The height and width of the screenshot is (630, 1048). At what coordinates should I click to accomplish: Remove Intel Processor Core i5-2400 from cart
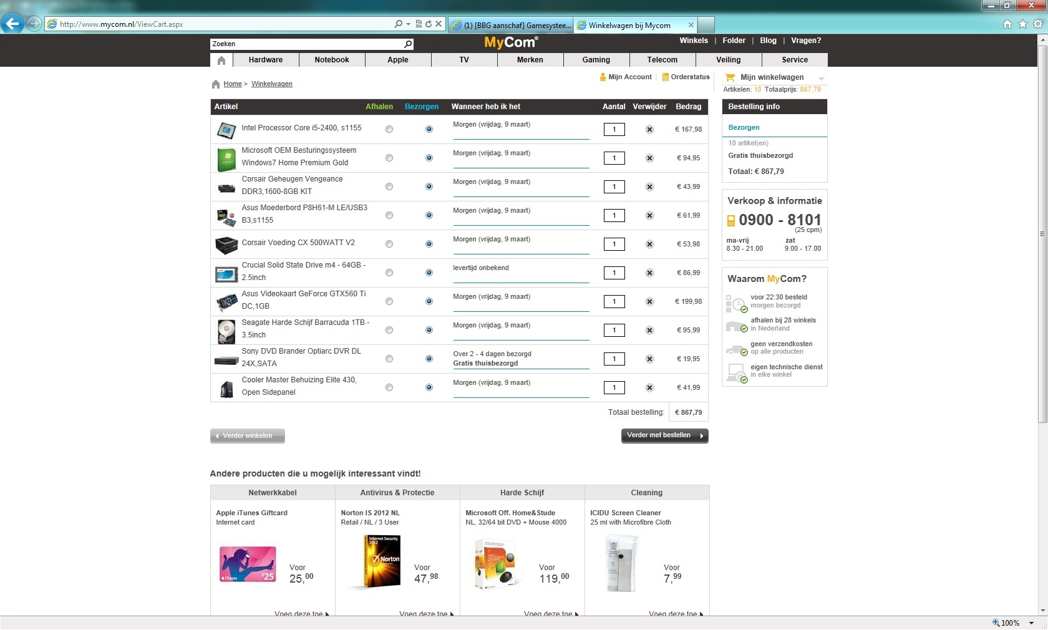pos(649,130)
